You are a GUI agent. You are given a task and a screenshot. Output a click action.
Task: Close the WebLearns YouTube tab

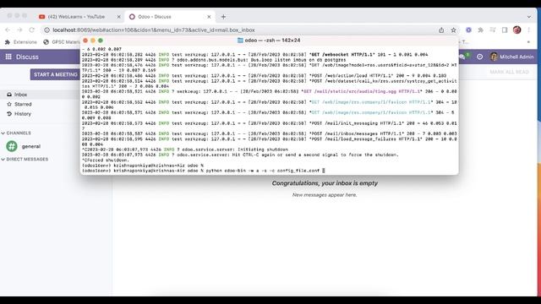pos(118,17)
